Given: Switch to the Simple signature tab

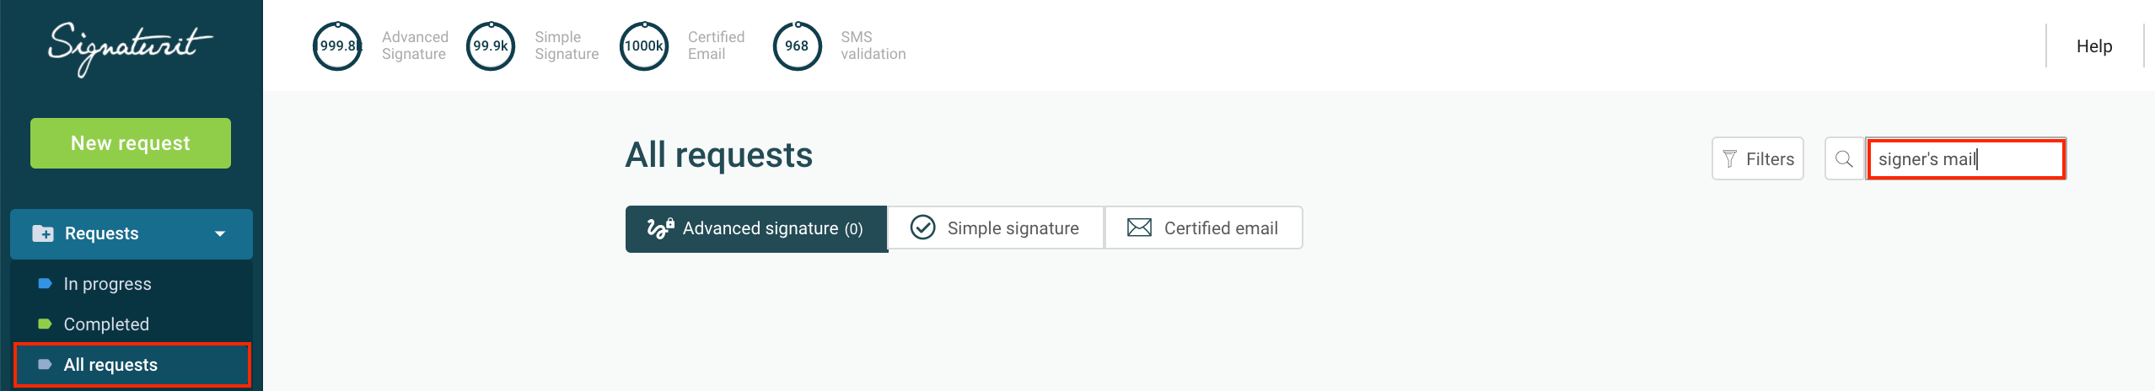Looking at the screenshot, I should 996,228.
